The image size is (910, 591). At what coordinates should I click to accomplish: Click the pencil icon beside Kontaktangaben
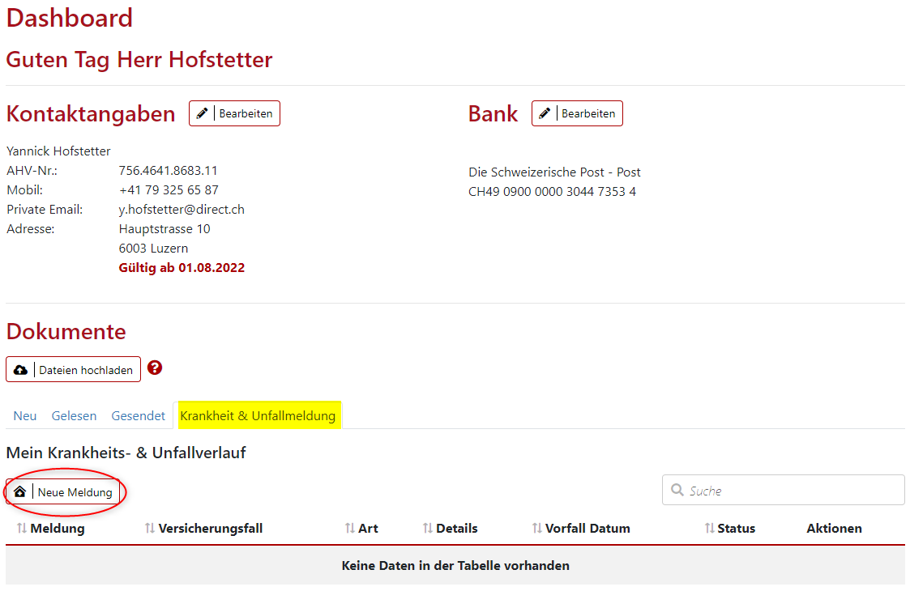[x=203, y=113]
